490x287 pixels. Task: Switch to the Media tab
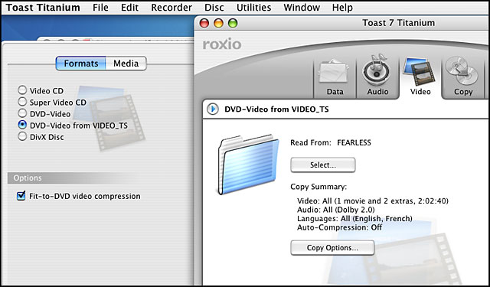[x=126, y=64]
